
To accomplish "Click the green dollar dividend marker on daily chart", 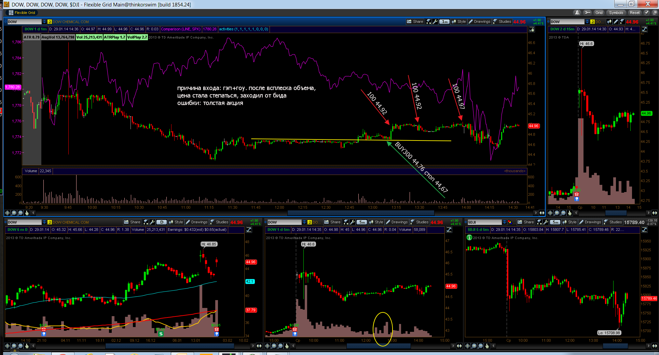I will coord(161,334).
